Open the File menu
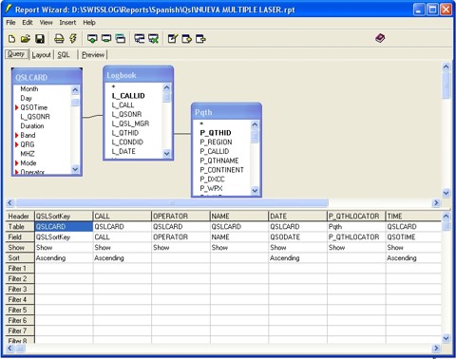The image size is (456, 359). [x=10, y=23]
